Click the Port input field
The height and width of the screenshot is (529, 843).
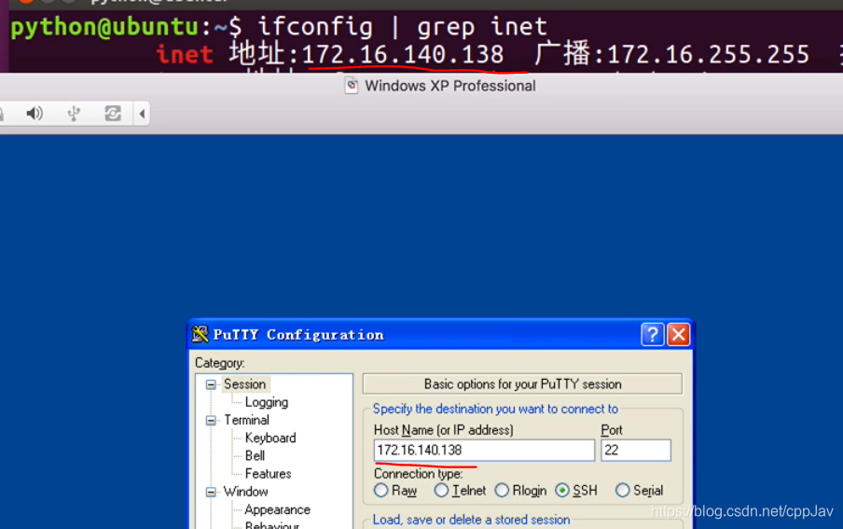pyautogui.click(x=635, y=450)
